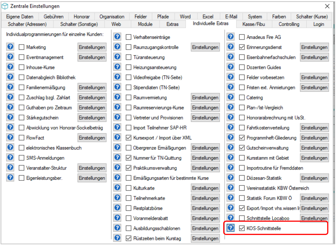Switch to the Gebühren tab

click(x=53, y=17)
